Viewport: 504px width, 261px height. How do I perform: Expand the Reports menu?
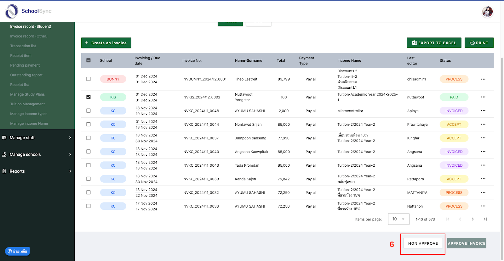[37, 171]
